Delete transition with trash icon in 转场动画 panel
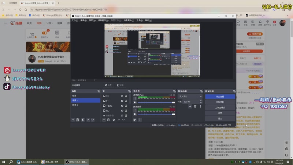This screenshot has height=165, width=293. (195, 106)
